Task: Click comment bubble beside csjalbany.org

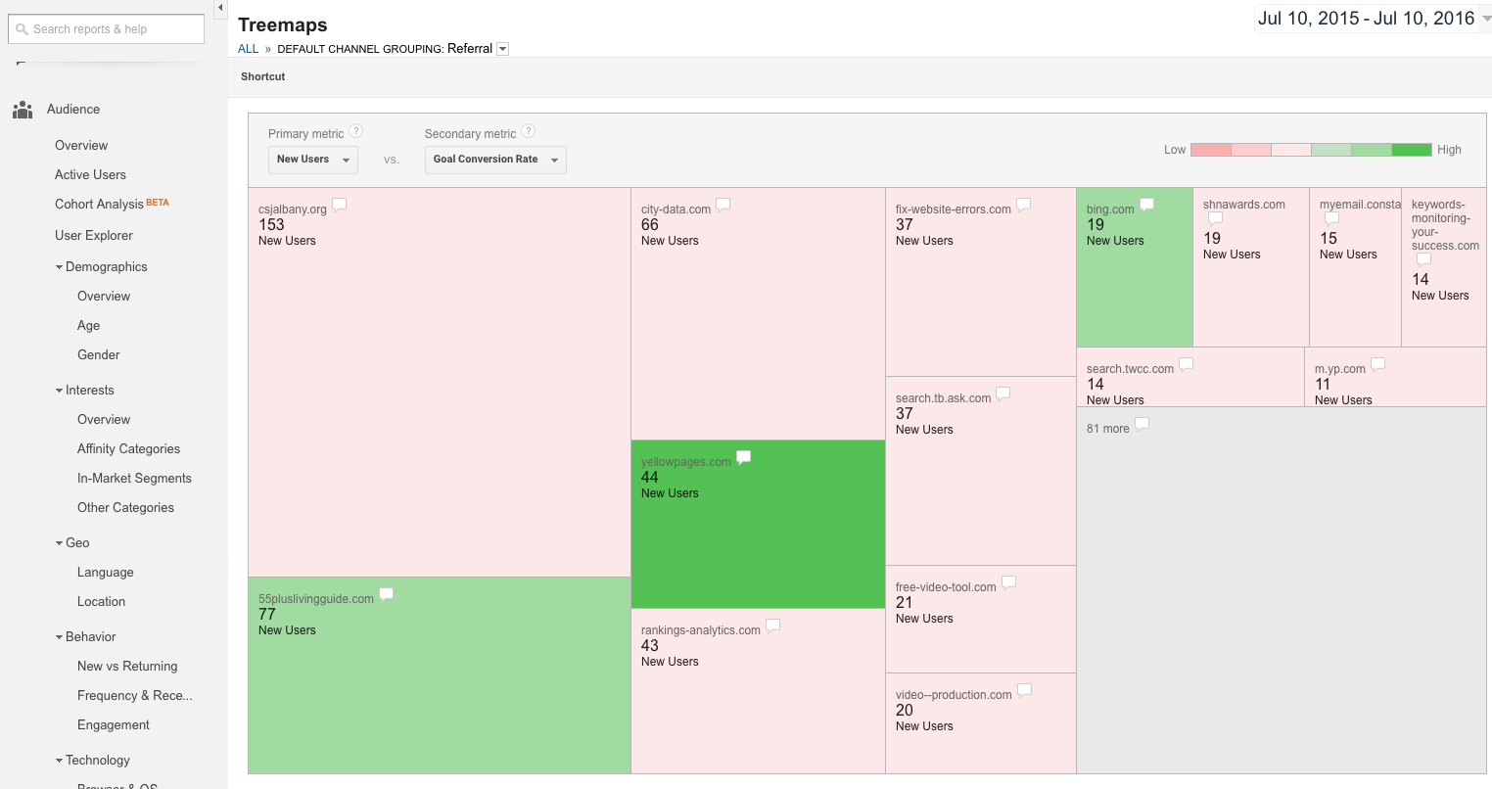Action: 340,206
